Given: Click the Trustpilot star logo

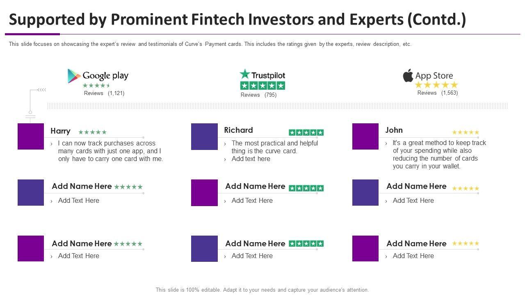Looking at the screenshot, I should tap(245, 74).
